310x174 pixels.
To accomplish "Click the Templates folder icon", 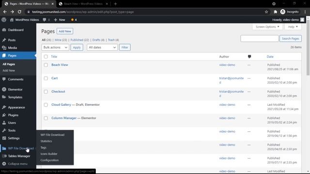I will pos(4,97).
